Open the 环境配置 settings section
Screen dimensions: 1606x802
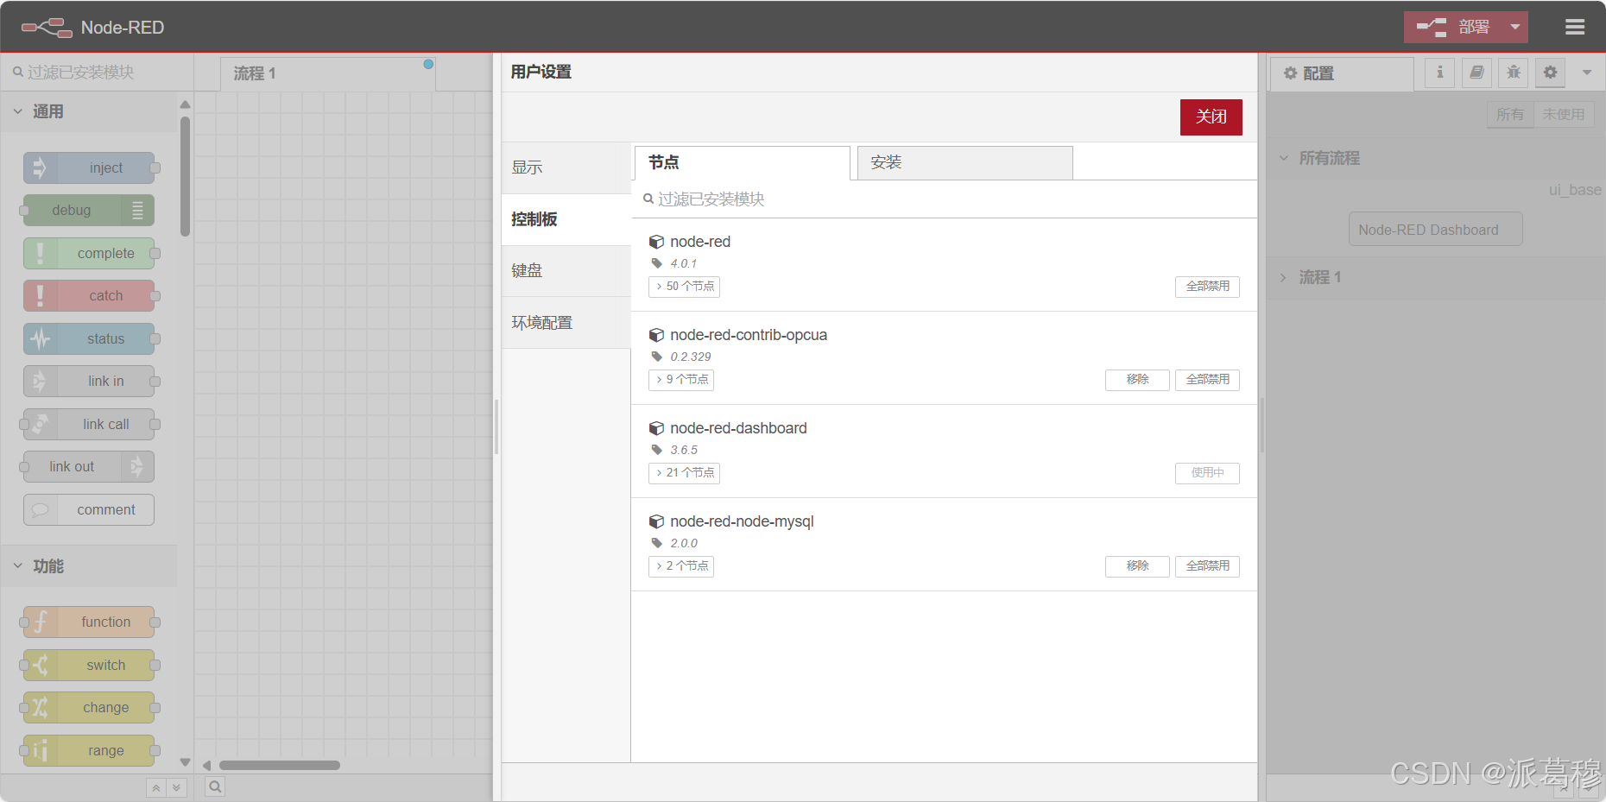point(566,323)
